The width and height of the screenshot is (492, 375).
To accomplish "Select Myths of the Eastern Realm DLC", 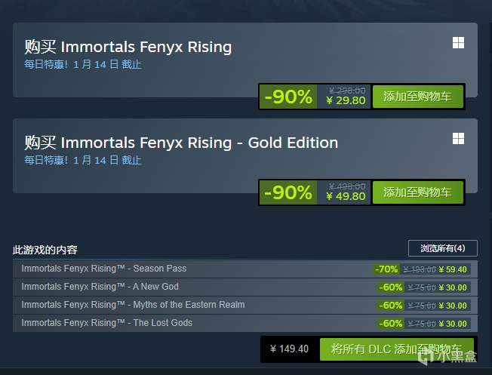I will pos(133,305).
